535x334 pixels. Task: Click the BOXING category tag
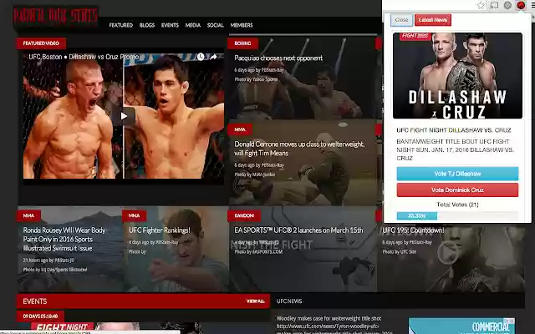[242, 43]
